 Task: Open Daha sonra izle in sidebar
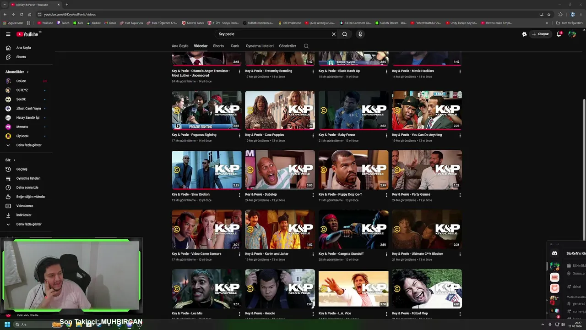pos(27,187)
